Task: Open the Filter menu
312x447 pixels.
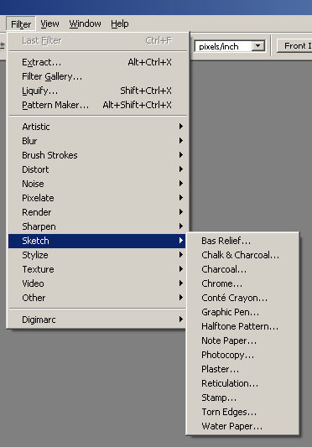Action: [21, 24]
